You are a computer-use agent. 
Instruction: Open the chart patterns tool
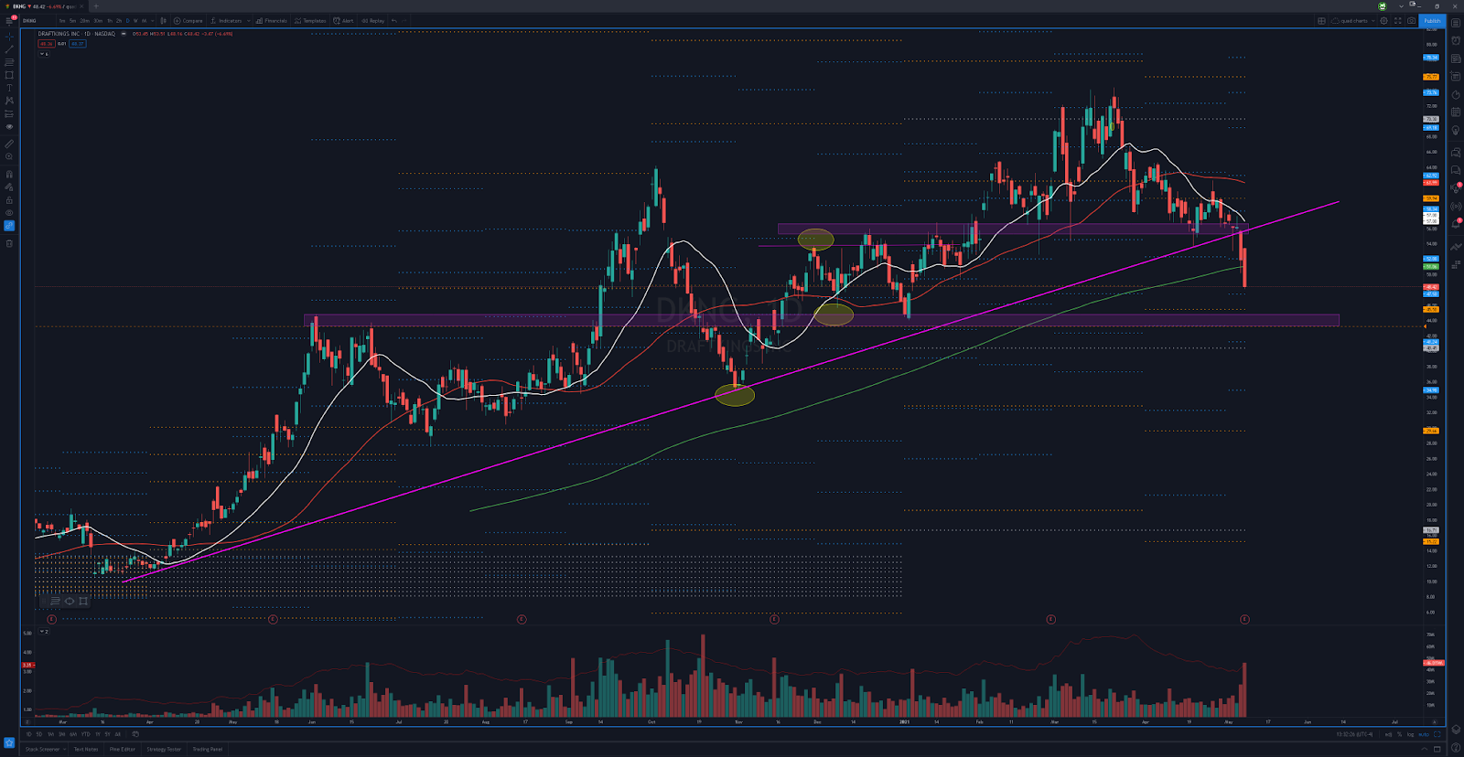pyautogui.click(x=9, y=101)
